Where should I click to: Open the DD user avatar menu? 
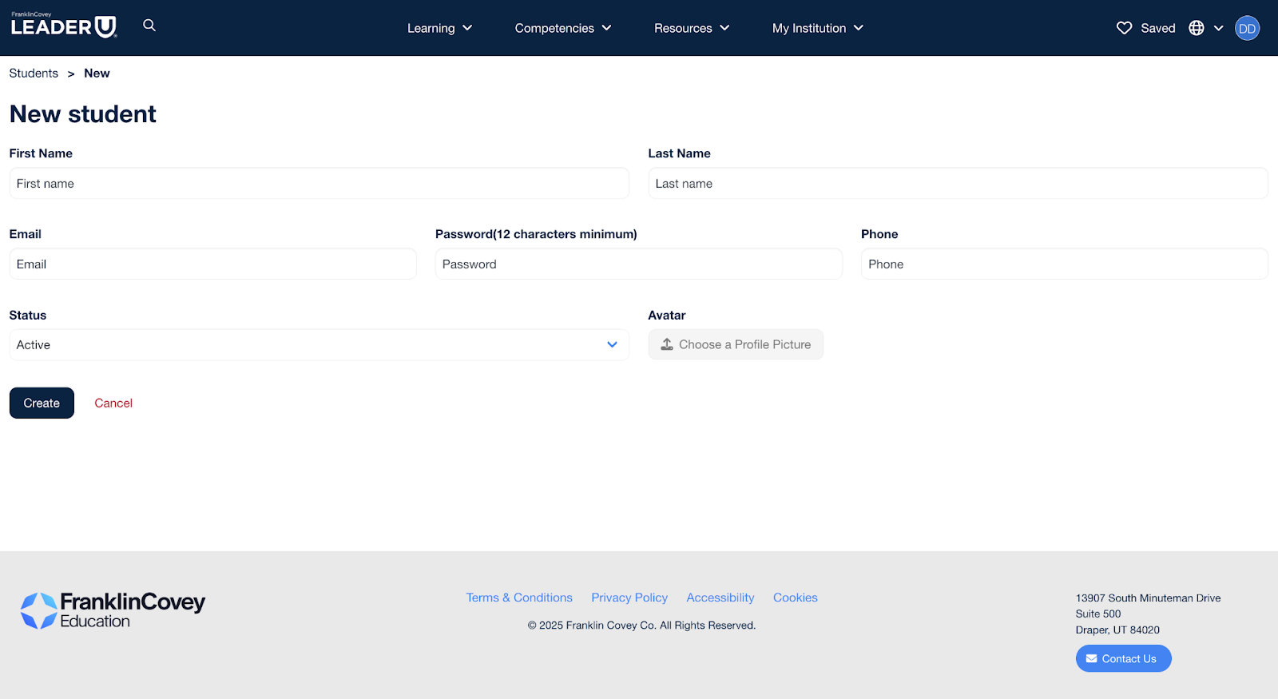coord(1247,28)
